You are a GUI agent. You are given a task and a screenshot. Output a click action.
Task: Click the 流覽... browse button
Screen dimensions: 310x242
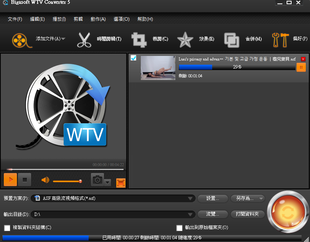coord(213,214)
